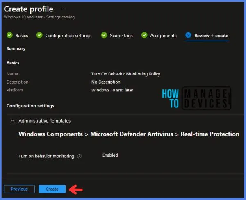Click the 'Windows 10 and later - Settings catalog' subtitle
Screen dimensions: 246x200
39,17
